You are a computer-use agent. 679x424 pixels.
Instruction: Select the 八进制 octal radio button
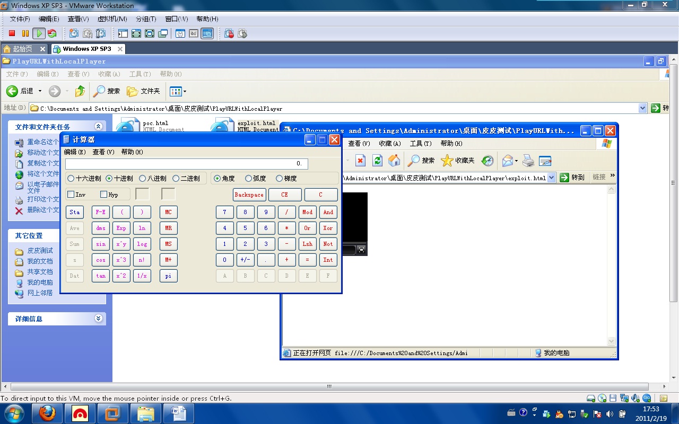click(153, 179)
